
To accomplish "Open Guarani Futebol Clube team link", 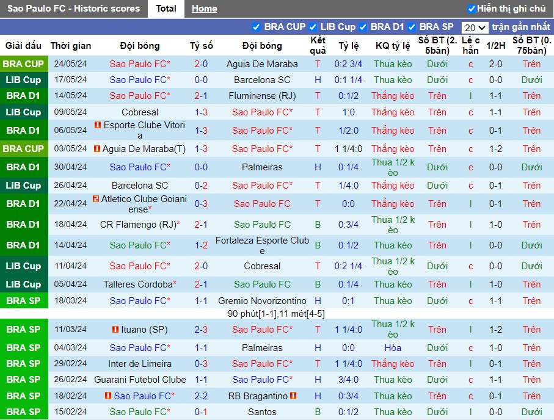I will coord(140,379).
